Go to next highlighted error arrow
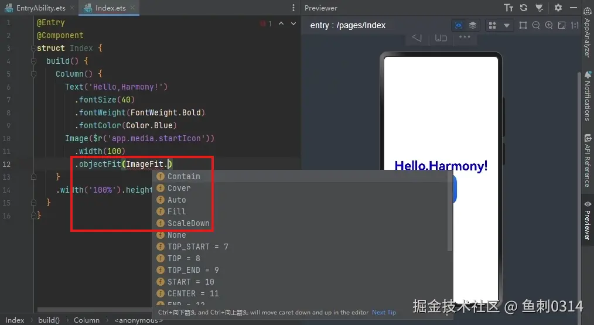Viewport: 594px width, 325px height. 293,23
